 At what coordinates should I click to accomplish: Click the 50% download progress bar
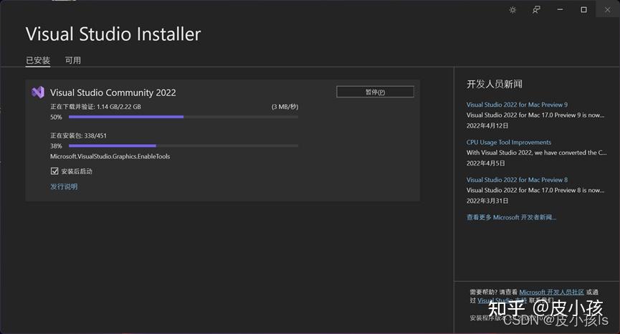[183, 117]
